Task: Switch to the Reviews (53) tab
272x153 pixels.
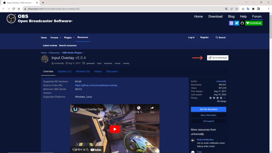Action: click(83, 71)
